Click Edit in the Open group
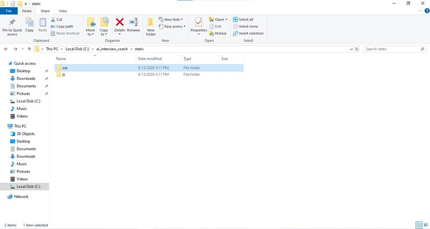 pyautogui.click(x=216, y=27)
